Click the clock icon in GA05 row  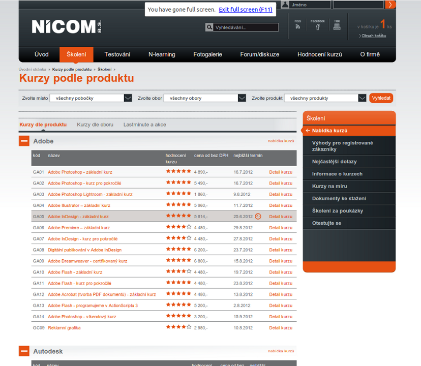coord(258,217)
